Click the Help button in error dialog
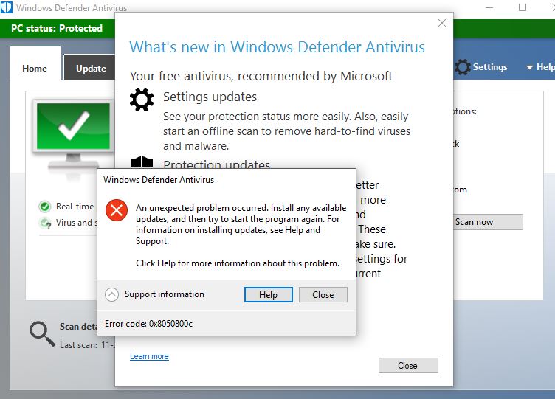The height and width of the screenshot is (399, 555). pyautogui.click(x=269, y=295)
